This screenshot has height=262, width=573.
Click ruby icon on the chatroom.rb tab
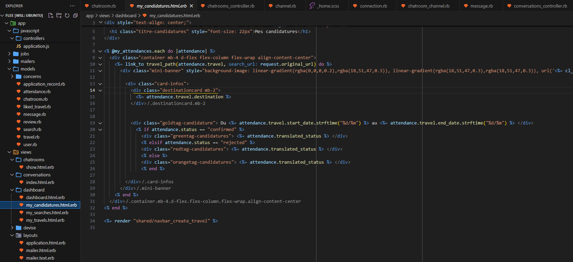click(x=87, y=6)
